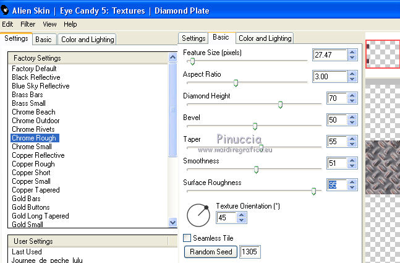Click the Diamond Height value field
This screenshot has height=263, width=400.
pos(337,98)
